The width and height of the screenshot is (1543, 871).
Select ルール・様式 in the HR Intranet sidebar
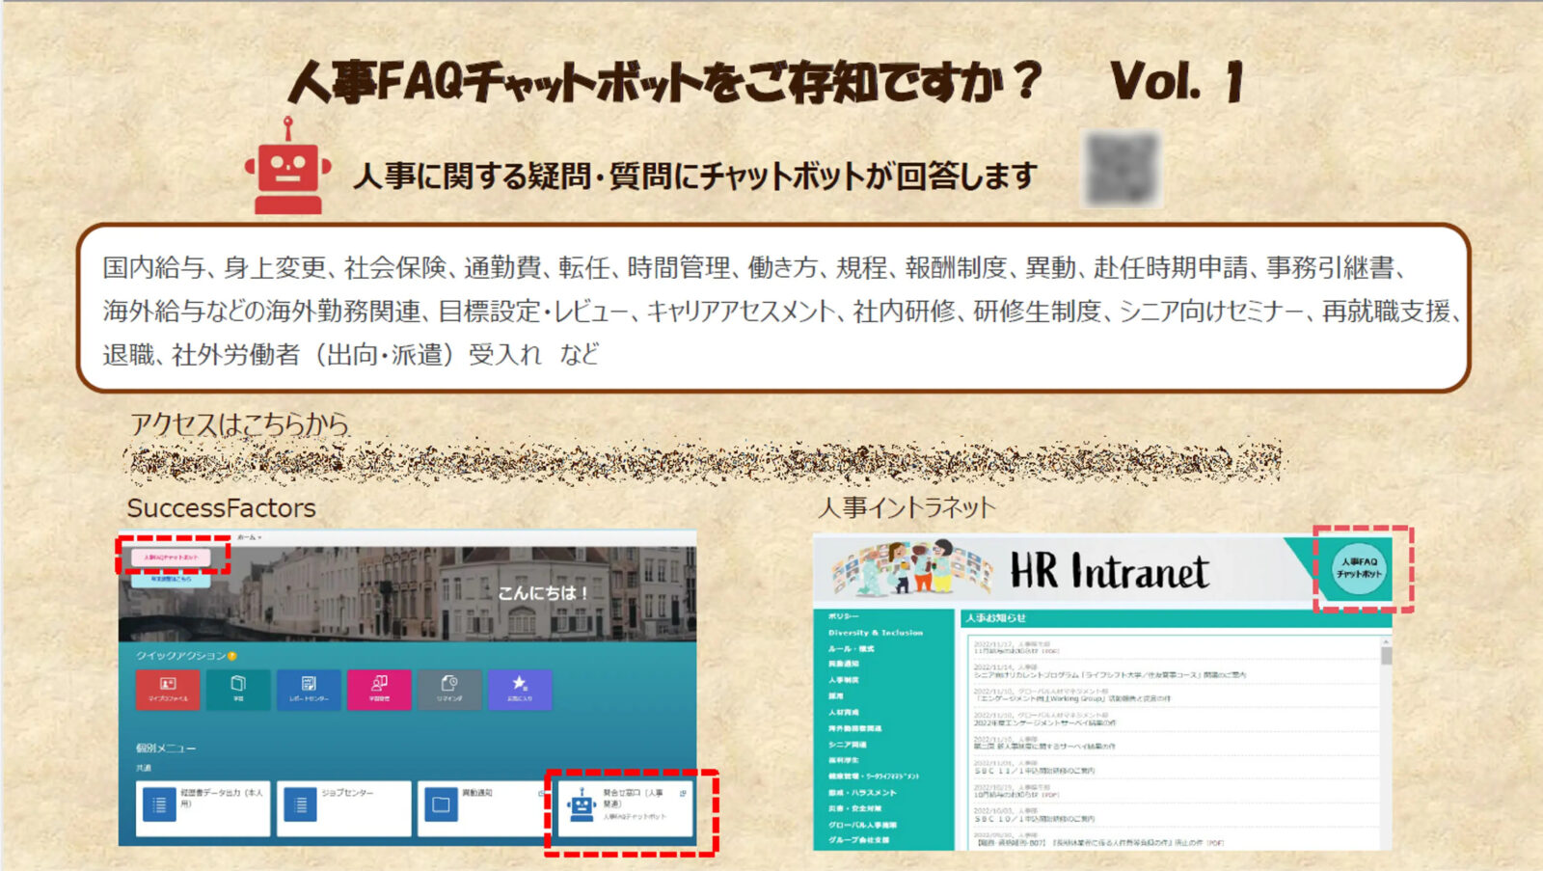coord(852,648)
